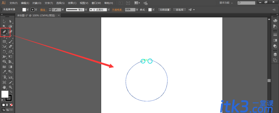The width and height of the screenshot is (279, 113).
Task: Open the 对象(O) menu
Action: point(37,3)
